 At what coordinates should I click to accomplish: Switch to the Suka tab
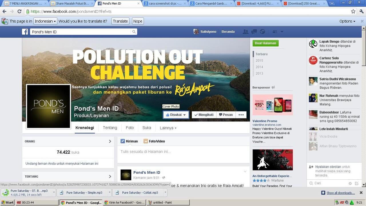pyautogui.click(x=147, y=128)
